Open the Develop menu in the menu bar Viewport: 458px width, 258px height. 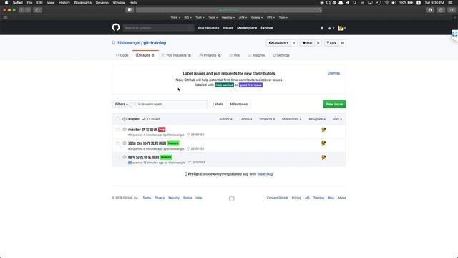pos(102,3)
